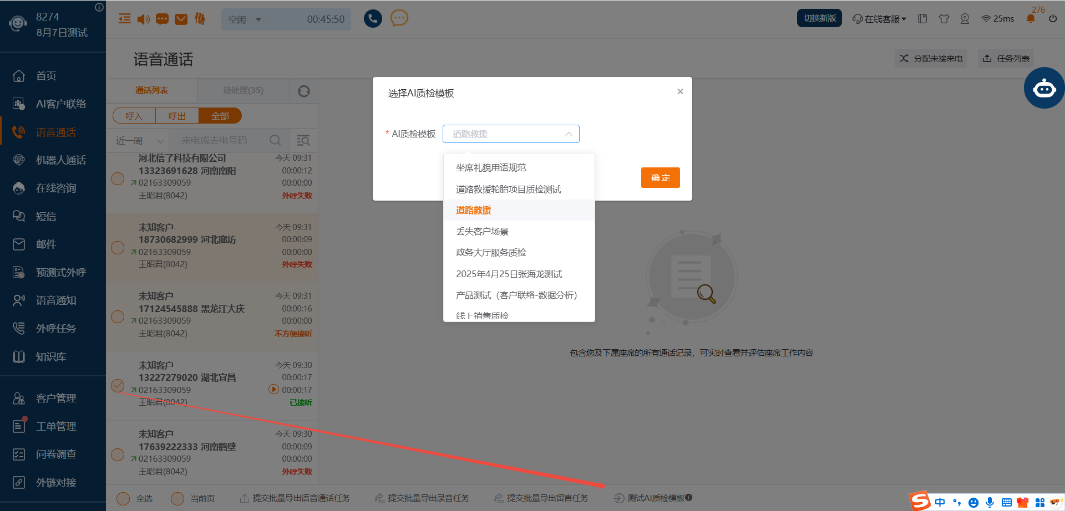Screen dimensions: 1065x511
Task: Click the 来电或去电号码 search field
Action: pyautogui.click(x=222, y=141)
